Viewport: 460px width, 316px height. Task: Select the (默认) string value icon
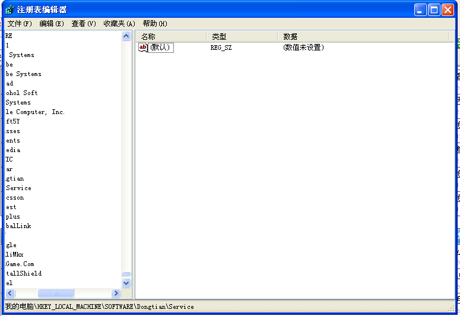tap(143, 48)
